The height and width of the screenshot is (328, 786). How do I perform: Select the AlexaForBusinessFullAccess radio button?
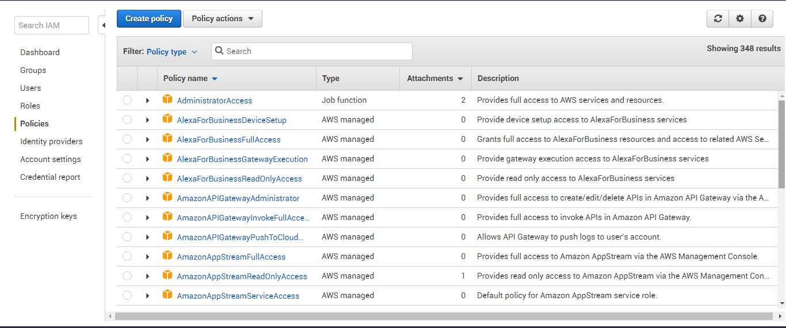click(127, 139)
